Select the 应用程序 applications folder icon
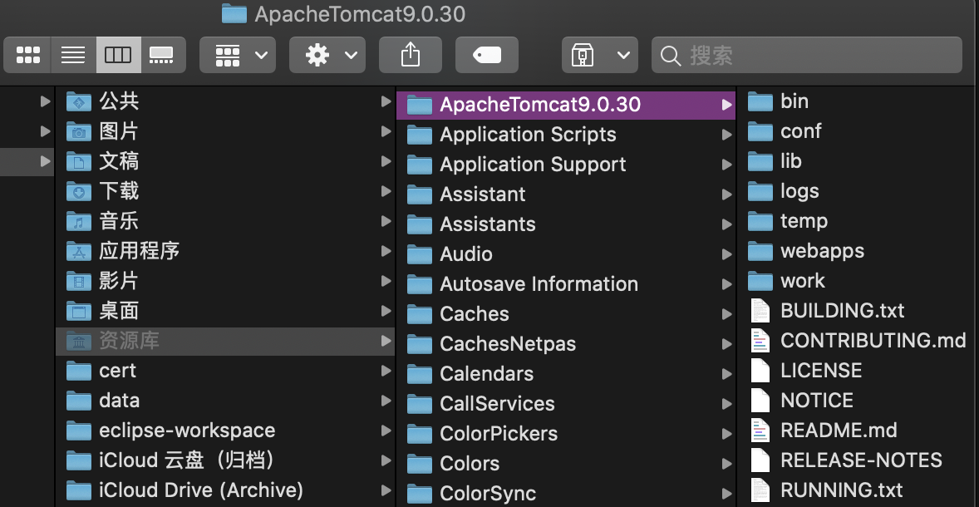This screenshot has height=507, width=979. click(79, 251)
